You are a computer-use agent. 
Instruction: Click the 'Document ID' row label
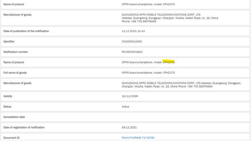[x=11, y=138]
